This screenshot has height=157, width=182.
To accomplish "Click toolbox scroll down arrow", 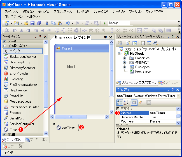I will (46, 133).
